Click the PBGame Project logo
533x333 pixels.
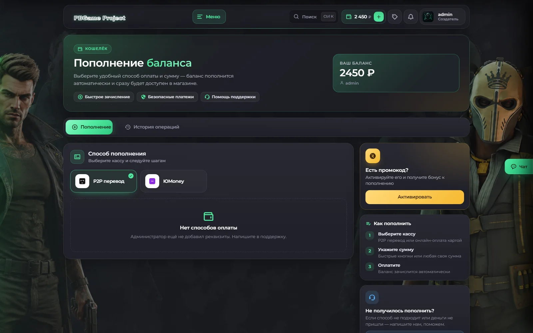(100, 18)
